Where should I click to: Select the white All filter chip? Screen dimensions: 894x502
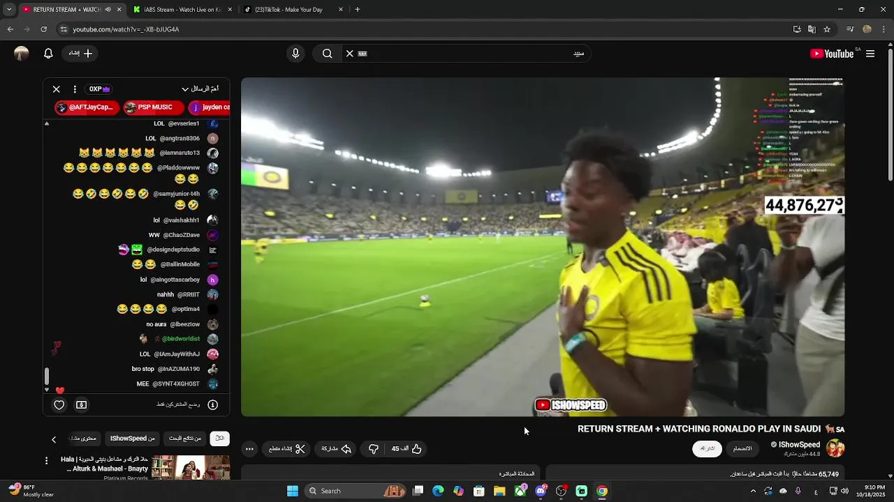click(219, 439)
